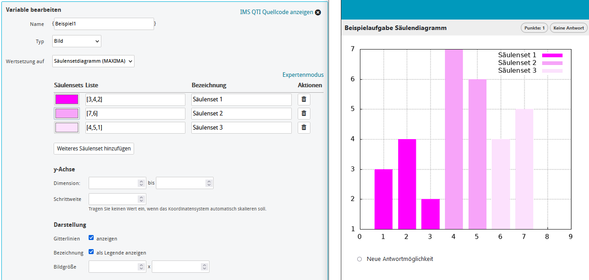Open the Wertsetzung auf dropdown

(x=93, y=60)
